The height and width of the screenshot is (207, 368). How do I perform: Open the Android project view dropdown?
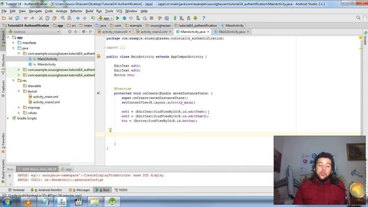pos(34,32)
